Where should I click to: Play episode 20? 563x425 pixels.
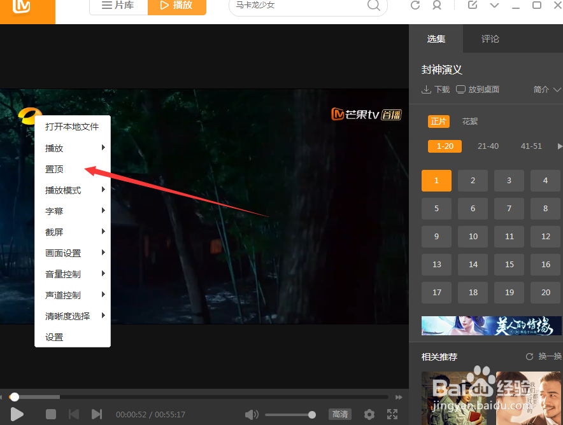click(x=546, y=292)
